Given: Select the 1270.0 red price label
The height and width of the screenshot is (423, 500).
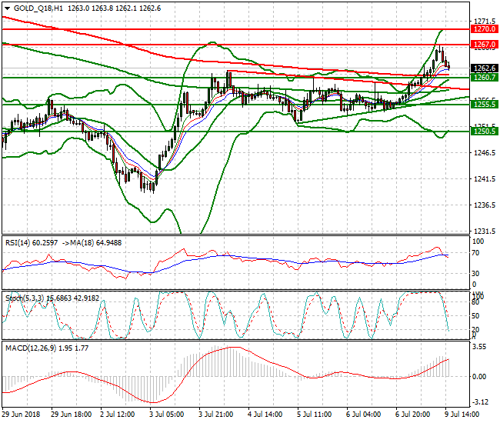Looking at the screenshot, I should (x=485, y=29).
